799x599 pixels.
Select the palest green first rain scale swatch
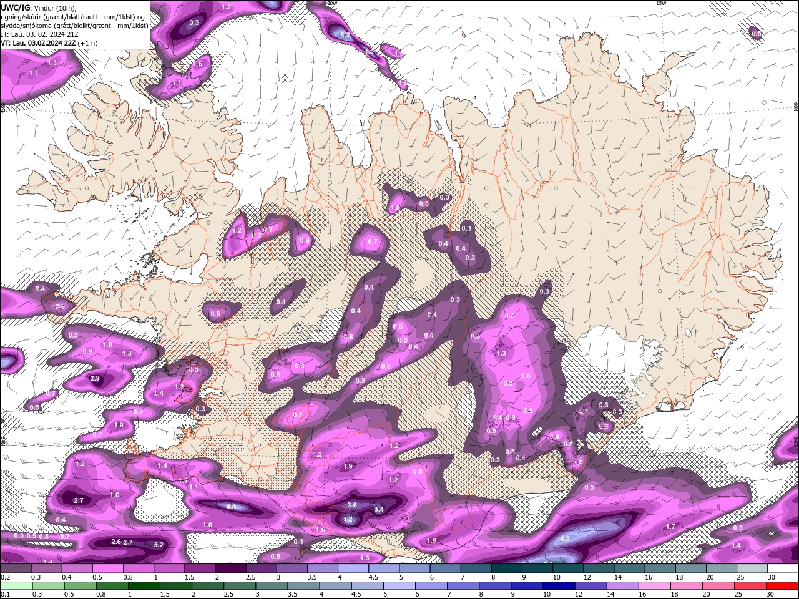15,586
